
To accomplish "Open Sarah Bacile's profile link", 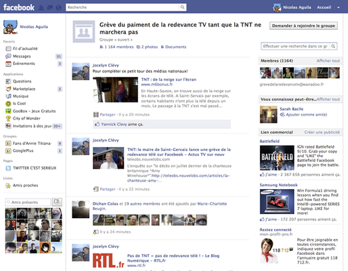I will pyautogui.click(x=291, y=109).
